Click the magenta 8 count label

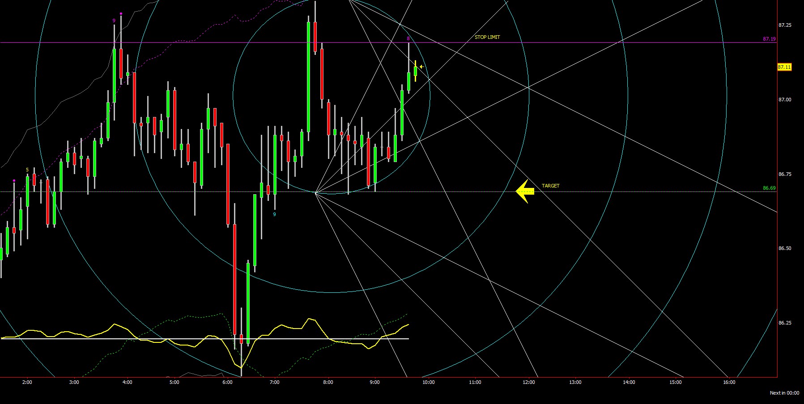[408, 39]
